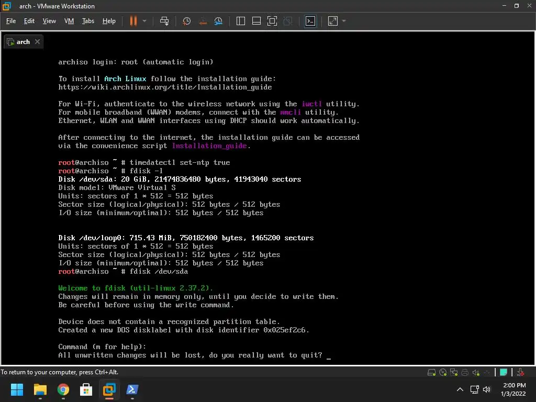Click the VMware Tools install warning icon
Viewport: 536px width, 402px height.
tap(520, 372)
